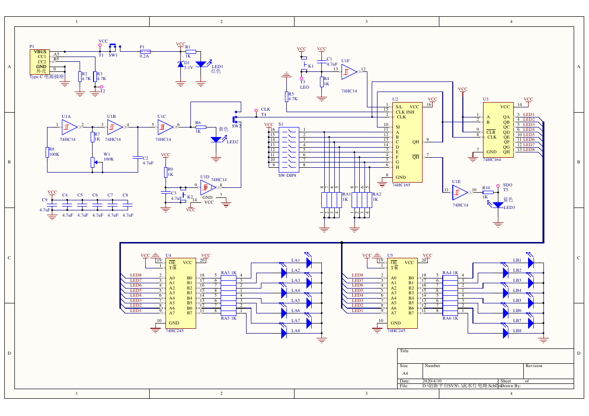This screenshot has height=416, width=589.
Task: Select the RA1 resistor array
Action: [x=330, y=200]
